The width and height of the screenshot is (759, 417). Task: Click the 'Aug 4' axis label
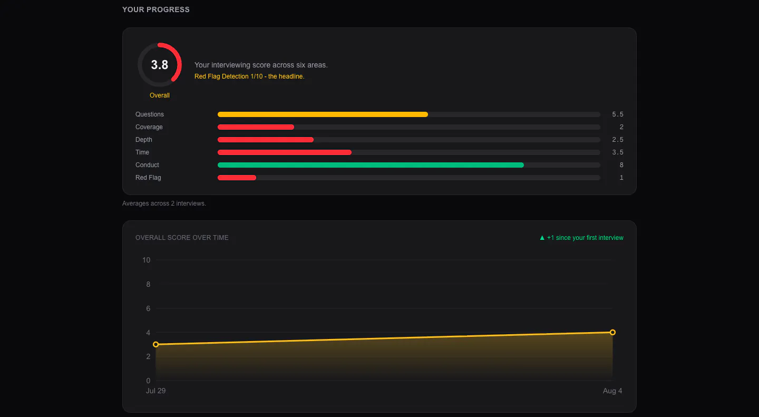tap(612, 391)
